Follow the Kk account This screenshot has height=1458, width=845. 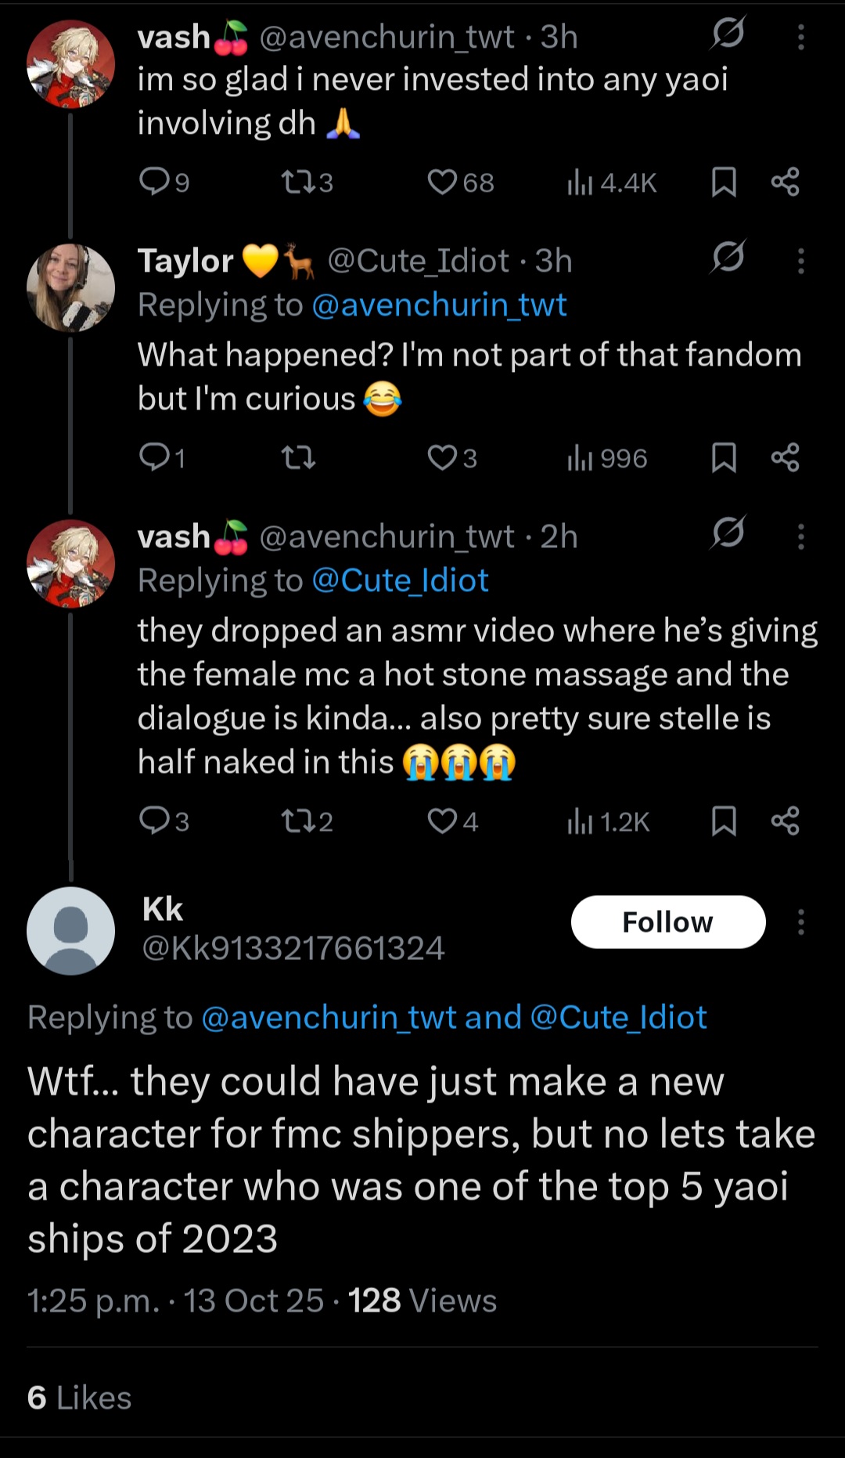(x=668, y=922)
